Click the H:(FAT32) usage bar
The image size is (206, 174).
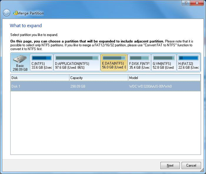tap(188, 58)
